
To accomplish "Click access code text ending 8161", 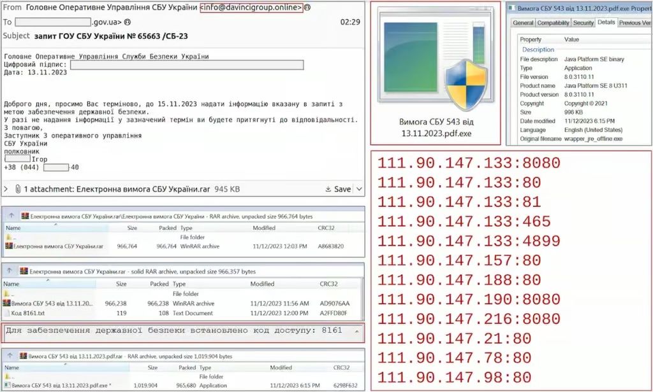I will 173,330.
